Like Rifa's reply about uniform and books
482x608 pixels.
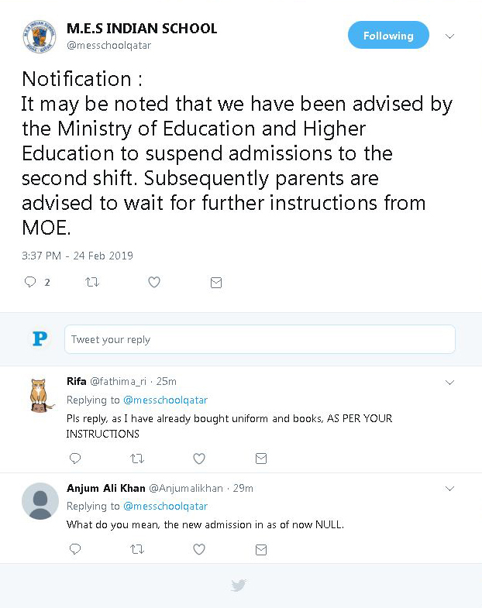click(x=199, y=459)
